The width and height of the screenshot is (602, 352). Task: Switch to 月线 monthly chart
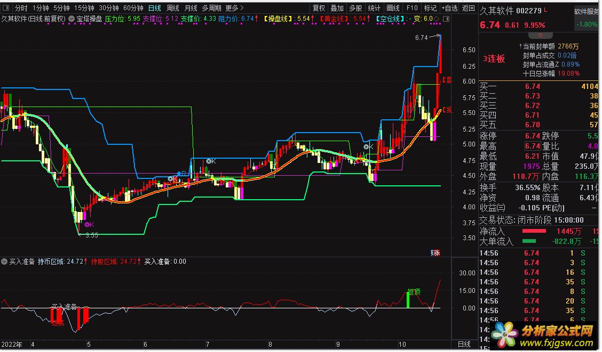[x=191, y=8]
